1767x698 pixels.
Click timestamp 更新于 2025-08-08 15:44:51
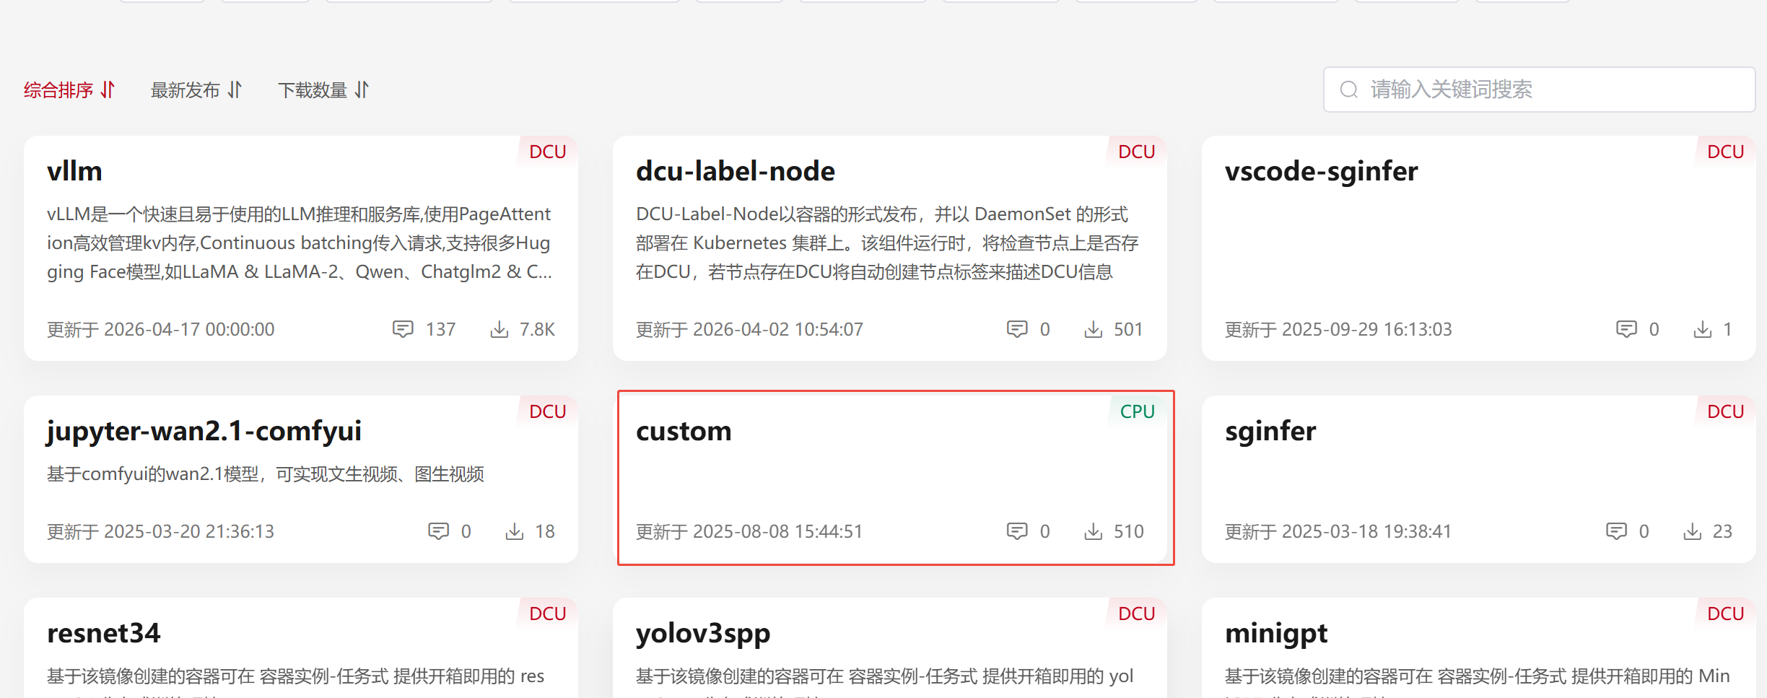[749, 531]
